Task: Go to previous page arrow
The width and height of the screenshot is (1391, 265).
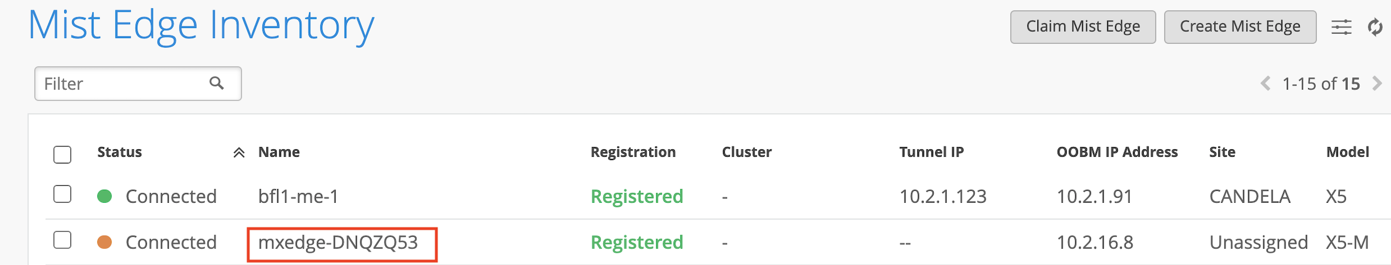Action: point(1265,84)
